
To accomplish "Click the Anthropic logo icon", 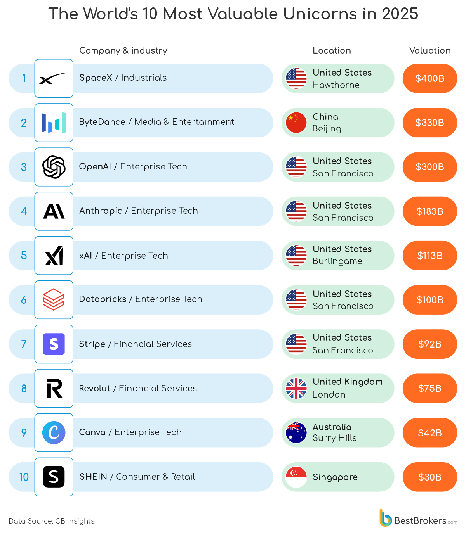I will (54, 211).
